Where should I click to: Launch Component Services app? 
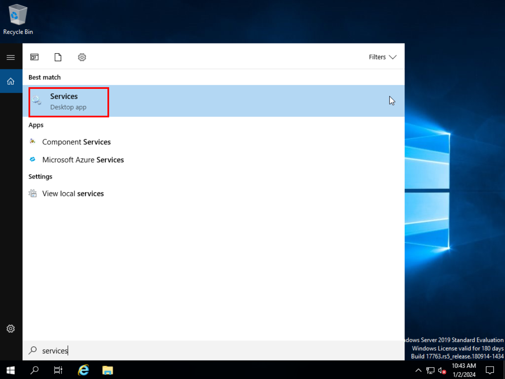(x=76, y=142)
